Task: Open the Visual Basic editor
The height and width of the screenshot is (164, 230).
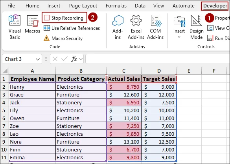Action: point(15,27)
